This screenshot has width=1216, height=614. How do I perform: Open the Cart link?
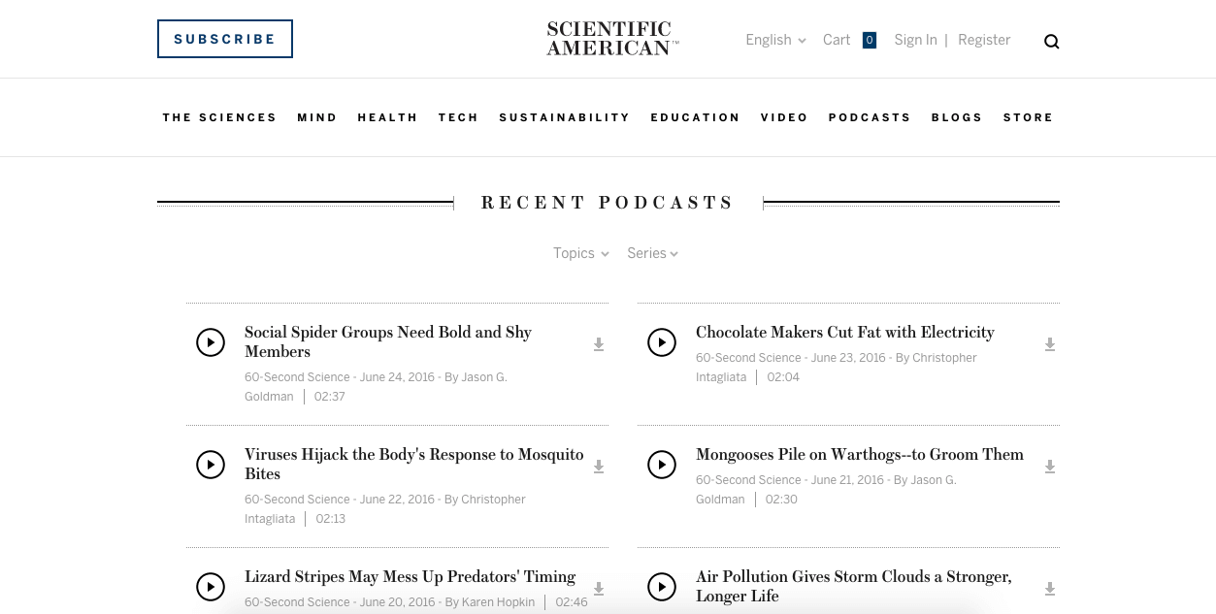837,40
